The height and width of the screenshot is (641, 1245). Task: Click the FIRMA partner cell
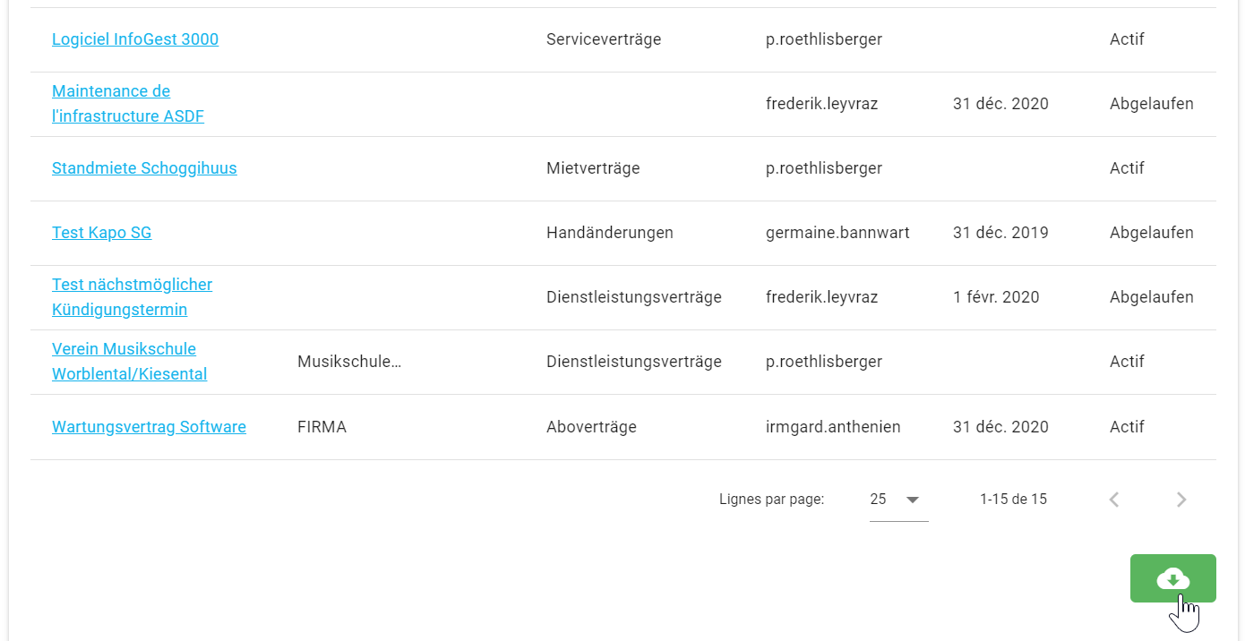pyautogui.click(x=322, y=427)
